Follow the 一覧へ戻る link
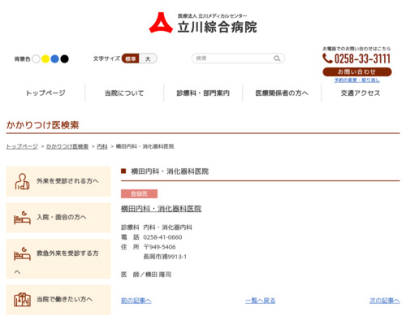406x325 pixels. [261, 301]
